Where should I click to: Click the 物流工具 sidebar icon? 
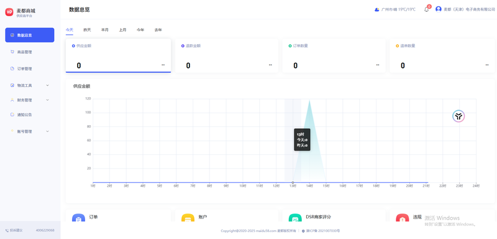click(x=12, y=85)
